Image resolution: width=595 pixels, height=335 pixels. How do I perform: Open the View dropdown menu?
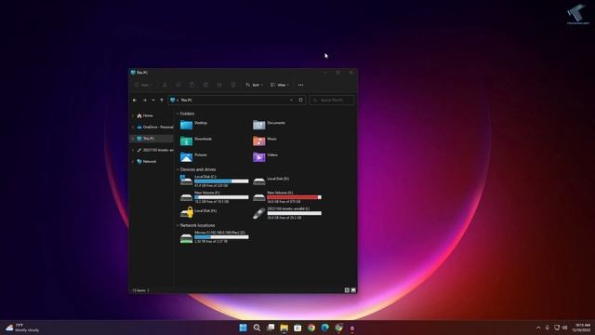280,85
